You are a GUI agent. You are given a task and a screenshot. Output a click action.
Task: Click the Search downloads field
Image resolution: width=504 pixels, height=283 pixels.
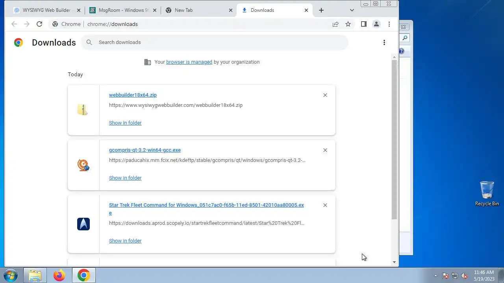(x=215, y=42)
